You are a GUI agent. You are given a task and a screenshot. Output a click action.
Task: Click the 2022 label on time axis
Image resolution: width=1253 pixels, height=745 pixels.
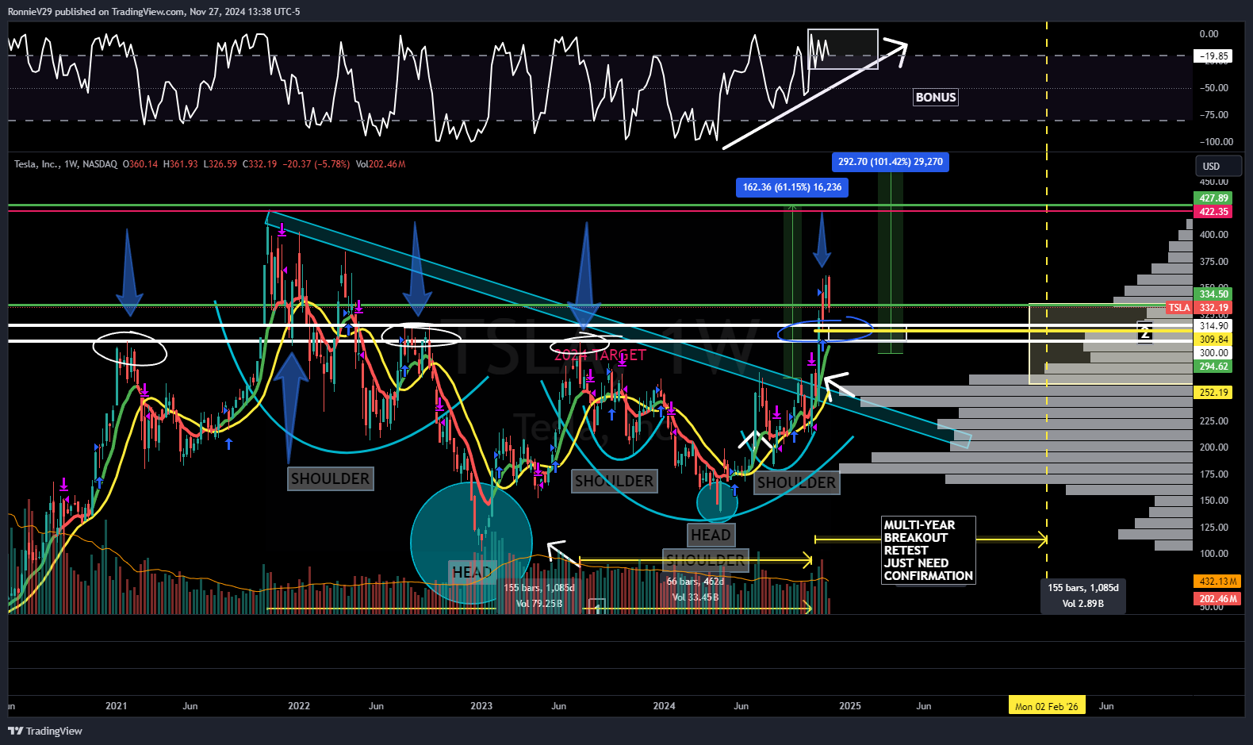299,706
